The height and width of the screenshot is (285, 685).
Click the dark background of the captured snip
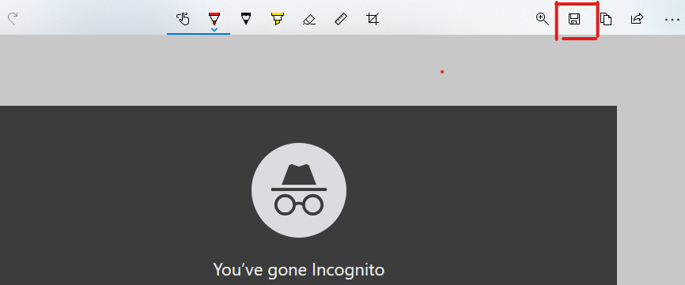click(109, 196)
